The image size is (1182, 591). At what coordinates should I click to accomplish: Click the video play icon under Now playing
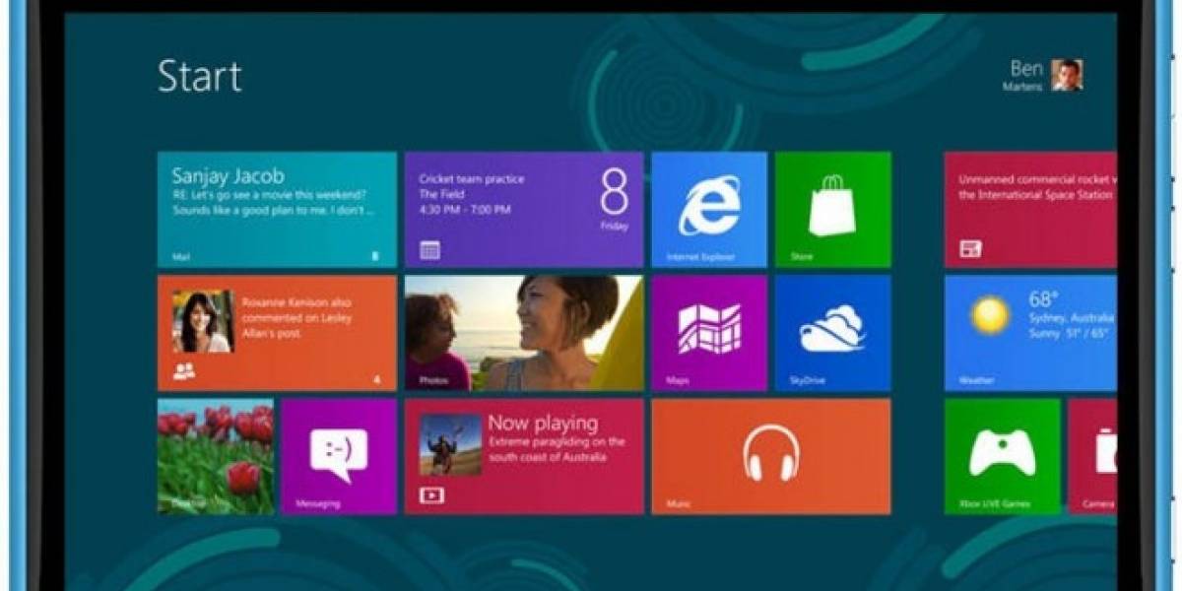point(430,495)
